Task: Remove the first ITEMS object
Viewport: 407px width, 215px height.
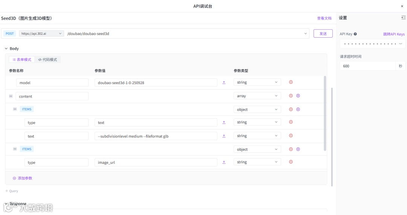Action: point(291,109)
